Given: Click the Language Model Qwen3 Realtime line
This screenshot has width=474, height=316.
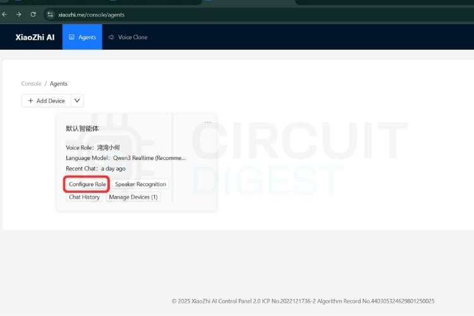Looking at the screenshot, I should pos(126,158).
